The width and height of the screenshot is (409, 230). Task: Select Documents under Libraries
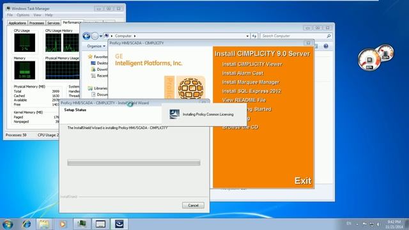100,95
